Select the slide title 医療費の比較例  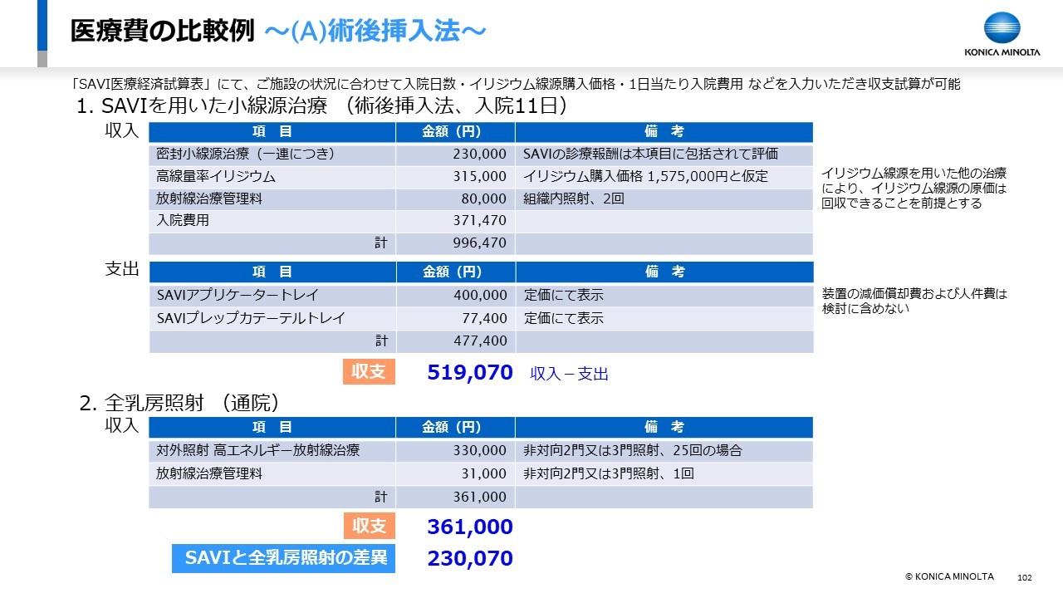163,31
